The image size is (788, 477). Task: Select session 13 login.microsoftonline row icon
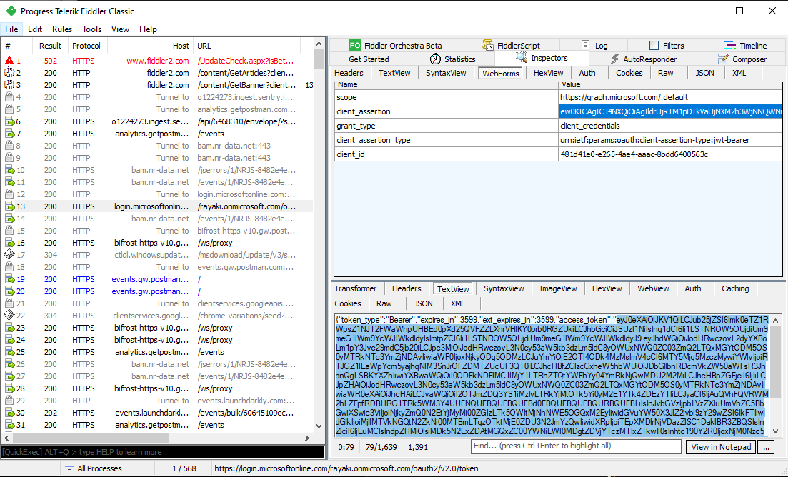coord(9,206)
